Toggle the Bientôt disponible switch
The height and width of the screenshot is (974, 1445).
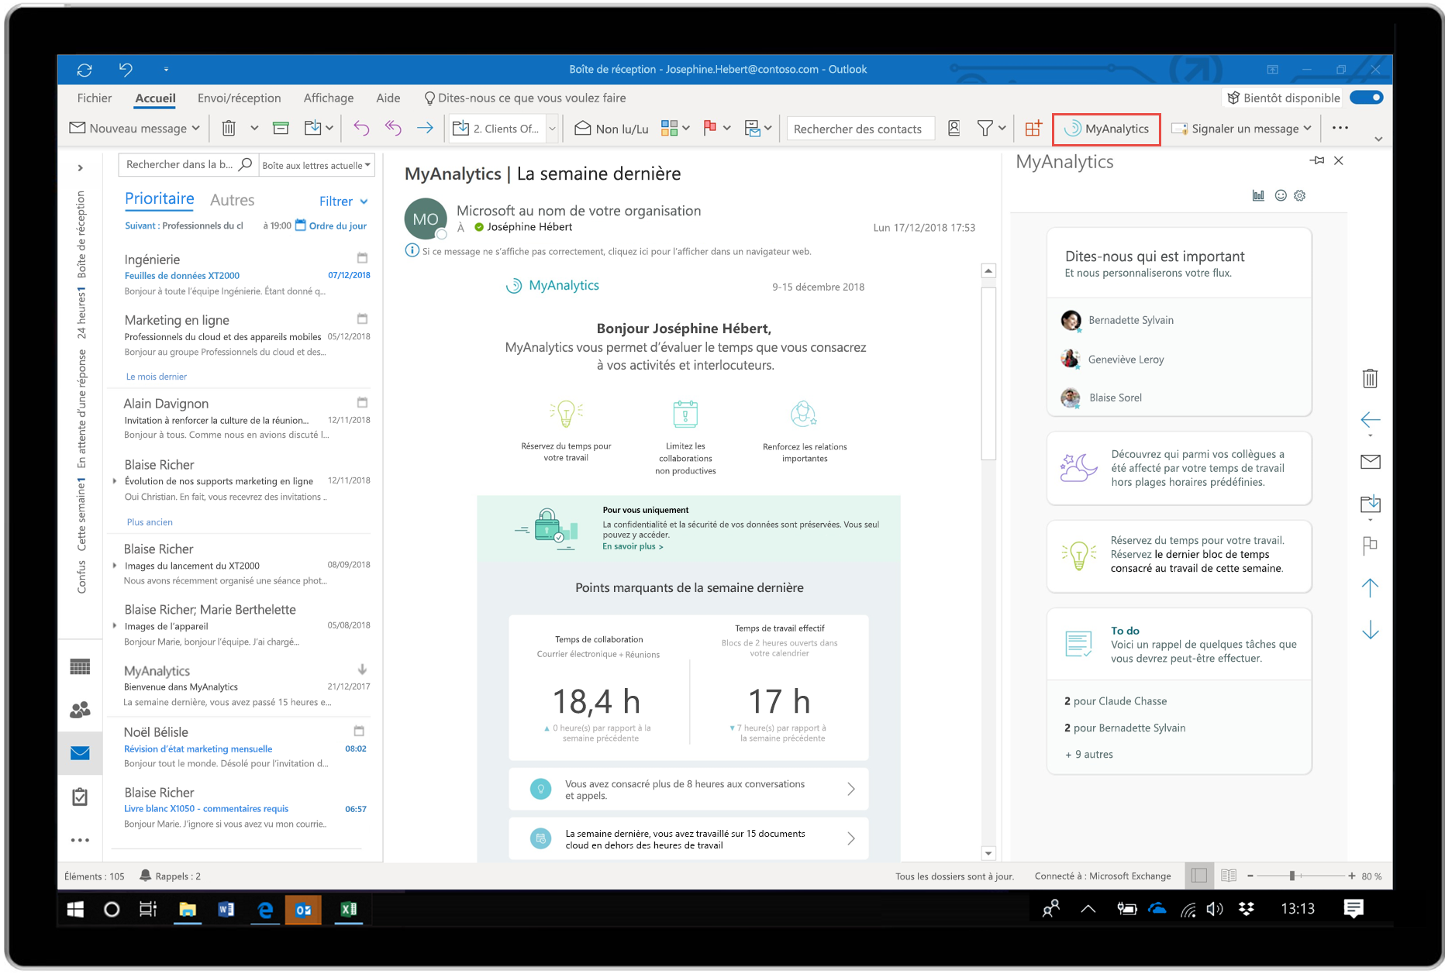point(1367,97)
